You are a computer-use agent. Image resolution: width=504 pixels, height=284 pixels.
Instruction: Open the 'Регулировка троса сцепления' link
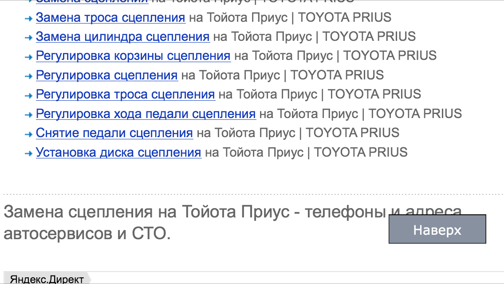click(125, 94)
